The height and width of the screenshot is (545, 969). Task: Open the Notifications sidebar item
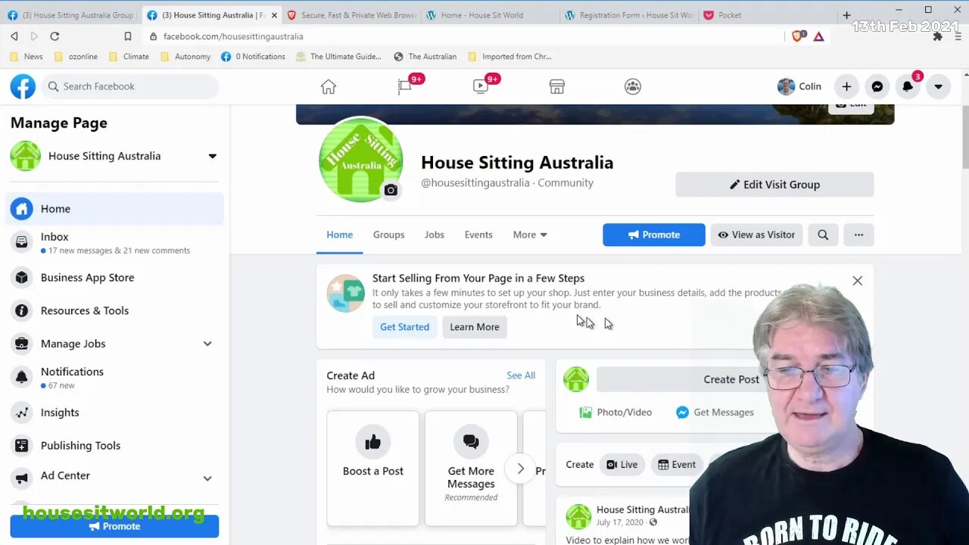[114, 378]
